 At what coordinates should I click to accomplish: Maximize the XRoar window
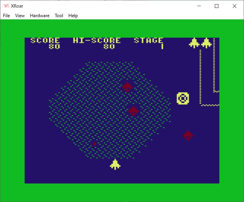(x=217, y=6)
